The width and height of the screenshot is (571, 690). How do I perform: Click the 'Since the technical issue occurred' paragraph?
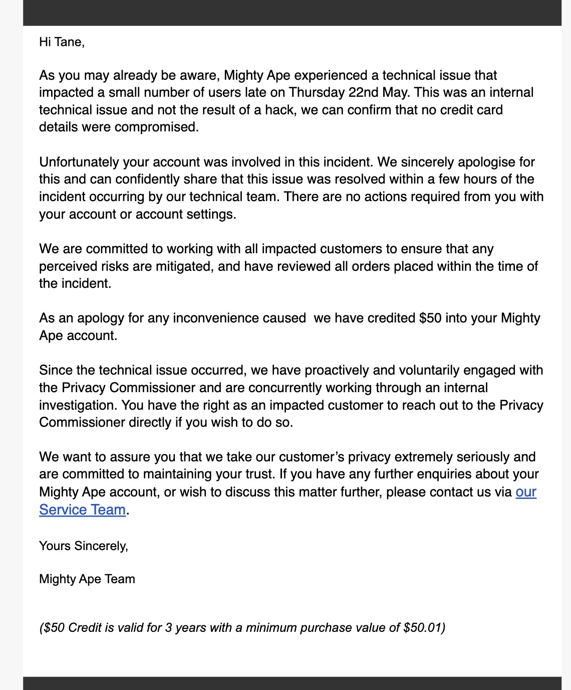[x=292, y=396]
